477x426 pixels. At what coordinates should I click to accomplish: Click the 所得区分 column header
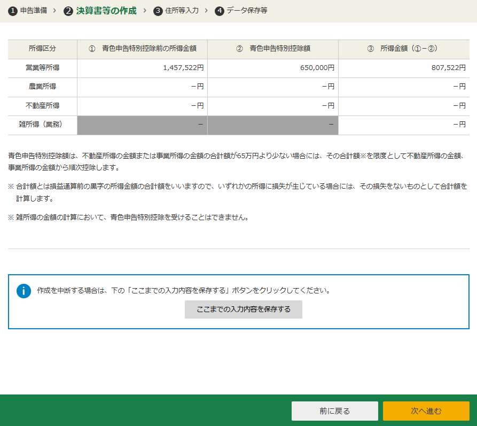coord(42,49)
